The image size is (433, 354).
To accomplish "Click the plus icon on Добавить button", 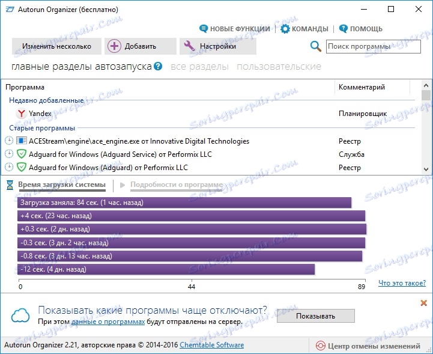I will click(114, 46).
